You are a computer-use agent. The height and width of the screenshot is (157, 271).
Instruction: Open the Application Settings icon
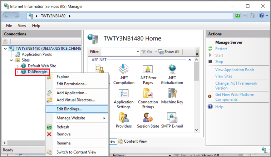coord(124,98)
